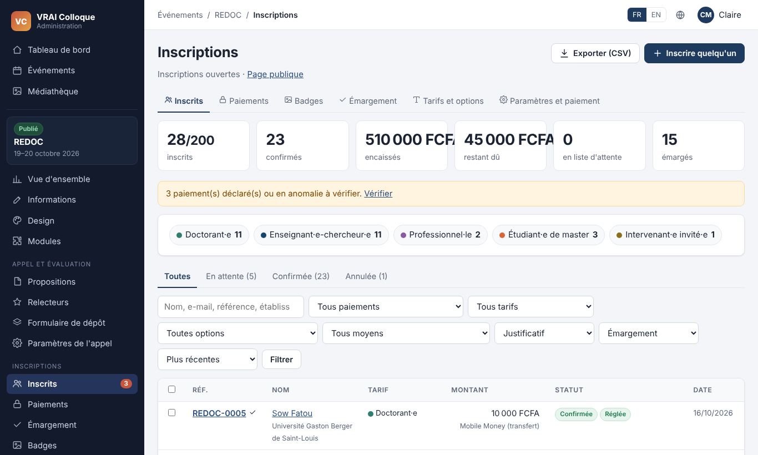Select the En attente (5) tab
This screenshot has height=455, width=758.
(231, 276)
